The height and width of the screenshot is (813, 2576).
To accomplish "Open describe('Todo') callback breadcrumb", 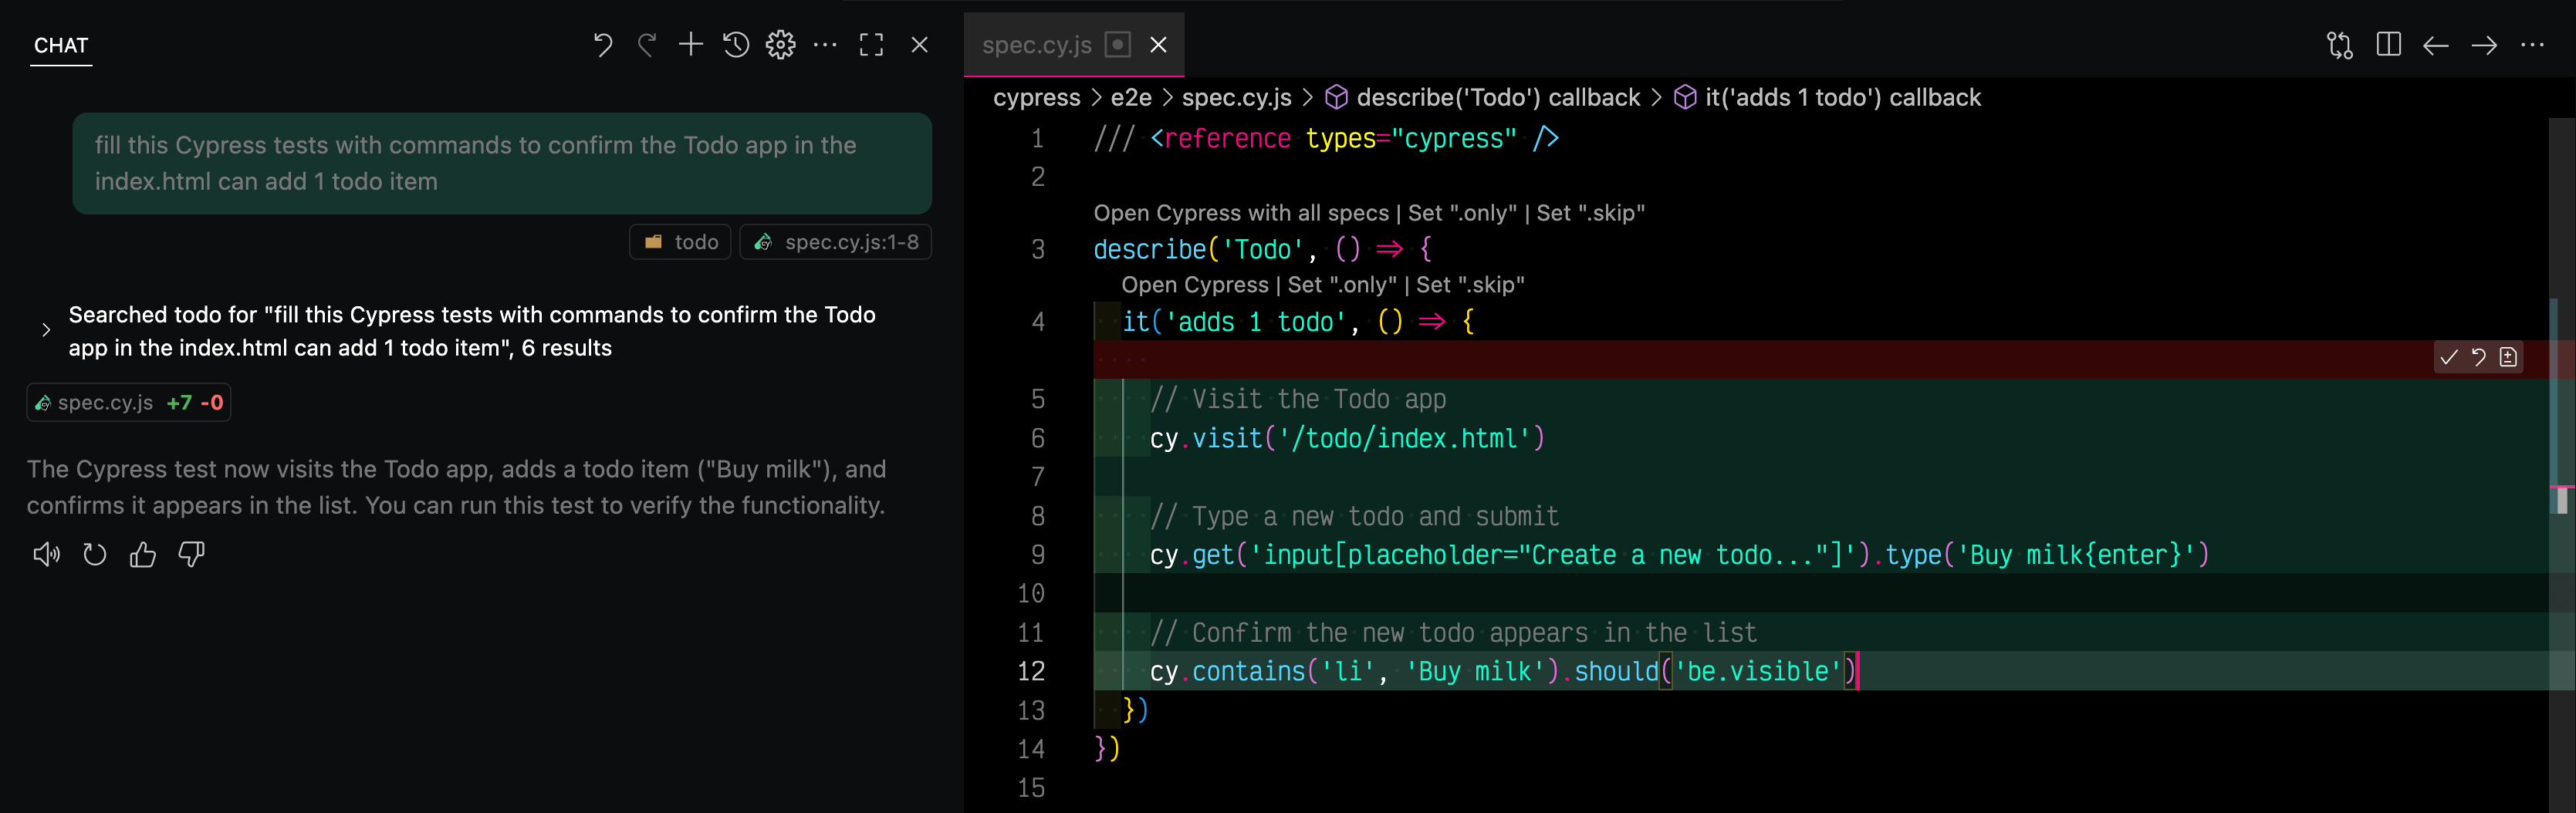I will [x=1483, y=97].
